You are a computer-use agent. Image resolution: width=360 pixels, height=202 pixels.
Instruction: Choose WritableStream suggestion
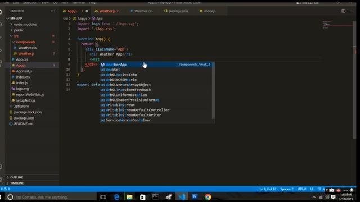tap(156, 105)
